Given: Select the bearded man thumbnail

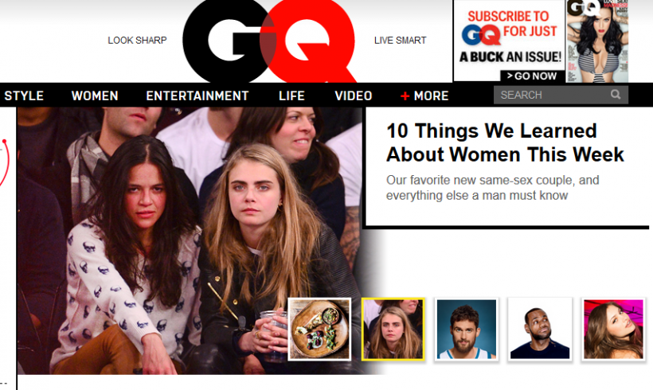Looking at the screenshot, I should coord(467,329).
